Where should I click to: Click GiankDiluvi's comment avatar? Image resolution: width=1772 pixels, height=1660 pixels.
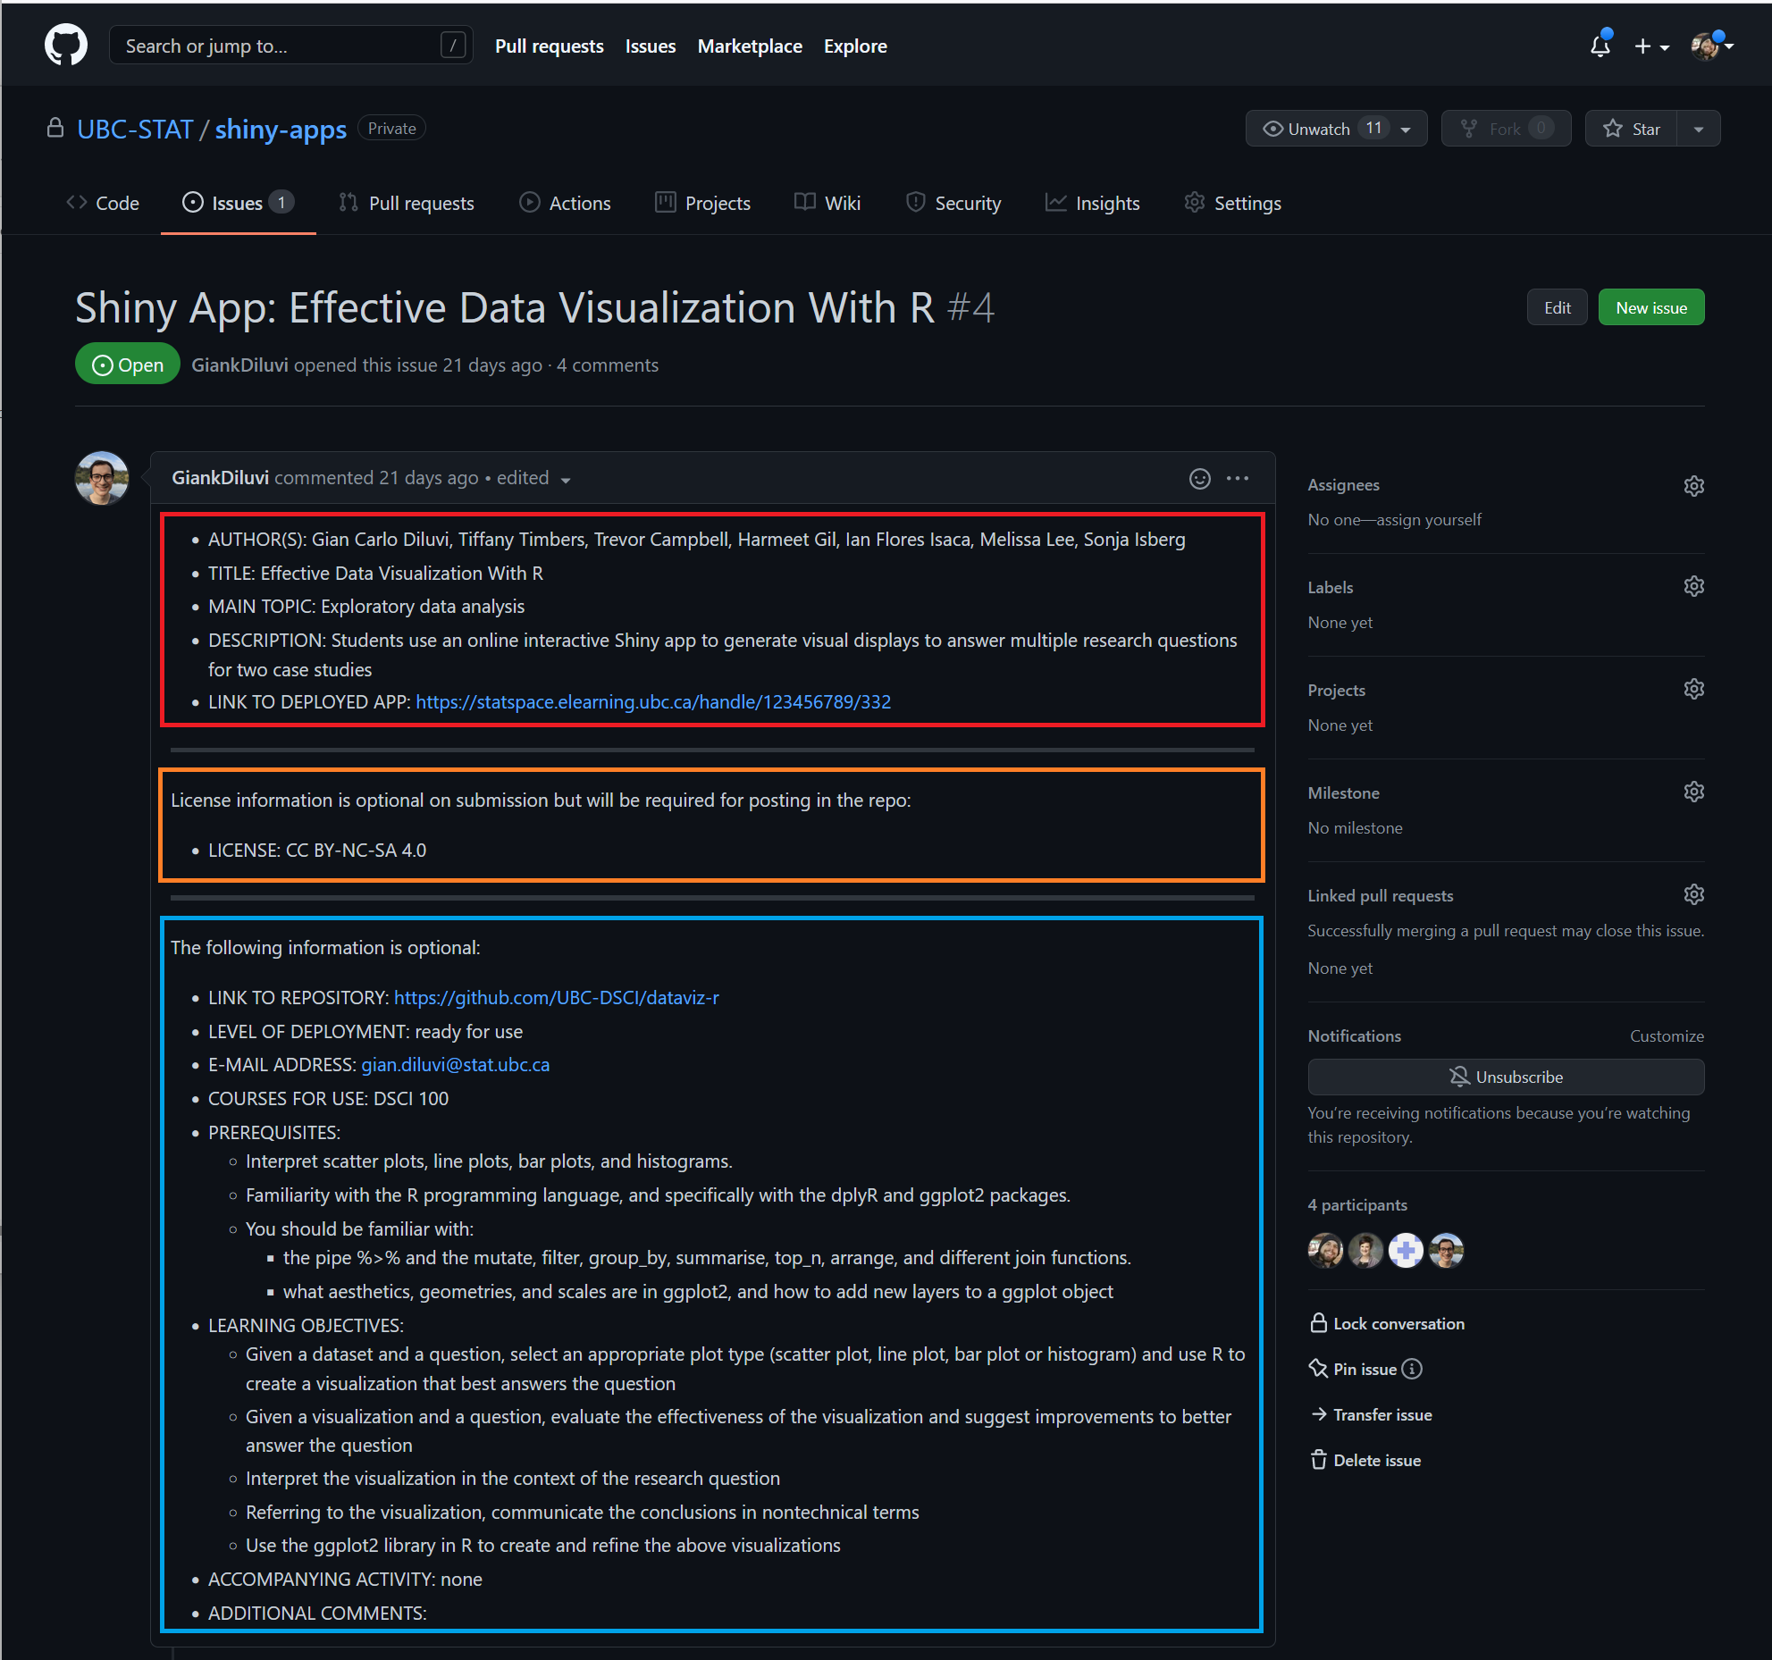coord(102,478)
